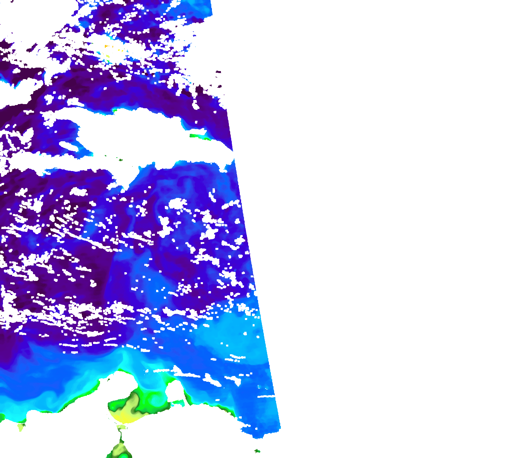Click the green-yellow channel at the bottom edge
This screenshot has height=458, width=529.
120,448
